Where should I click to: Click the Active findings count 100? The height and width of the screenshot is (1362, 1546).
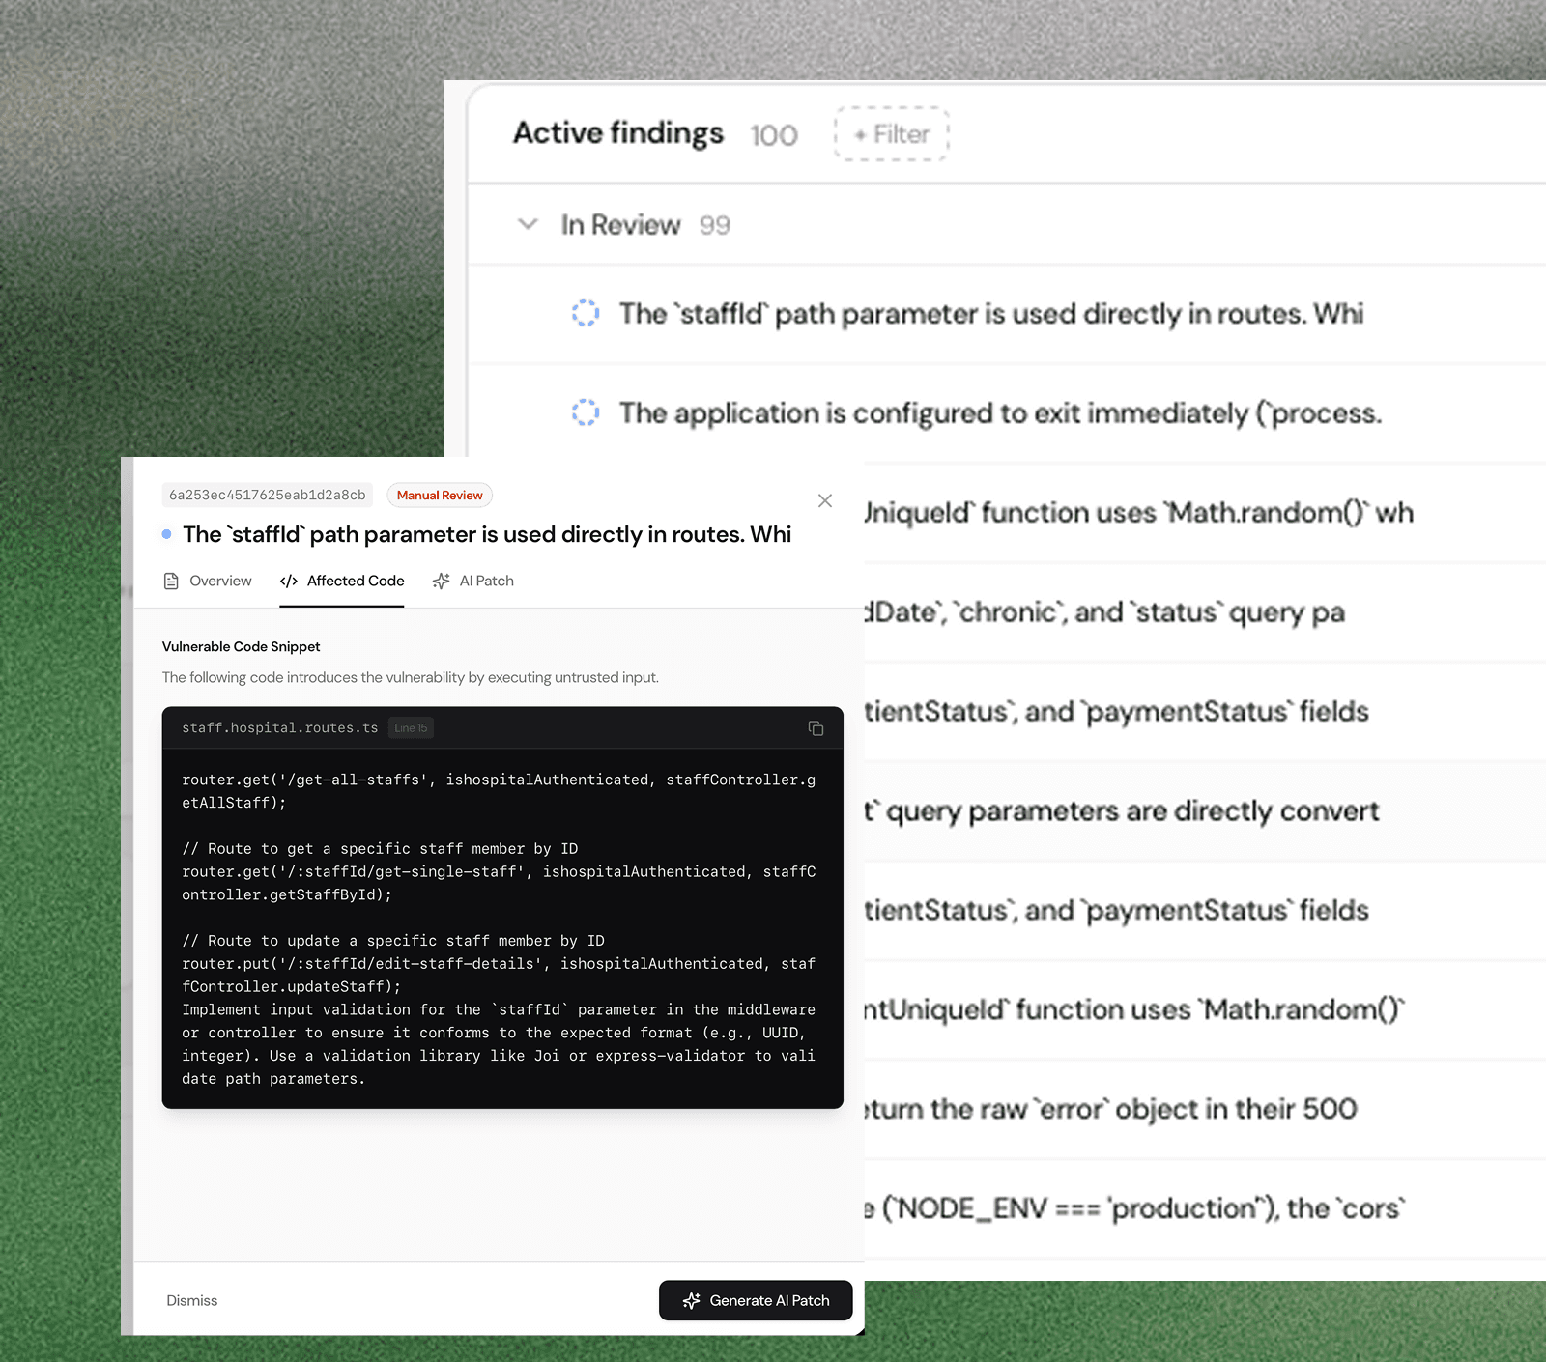tap(774, 135)
